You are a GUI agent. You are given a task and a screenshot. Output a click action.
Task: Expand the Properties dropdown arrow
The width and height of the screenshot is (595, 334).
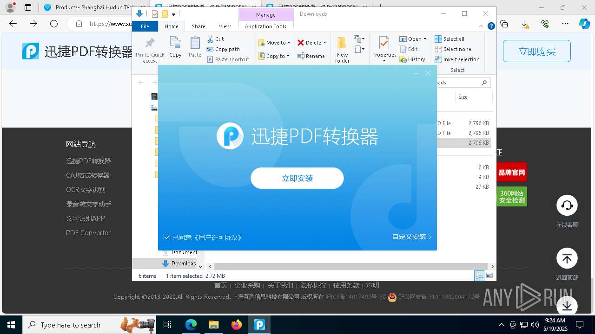[384, 61]
